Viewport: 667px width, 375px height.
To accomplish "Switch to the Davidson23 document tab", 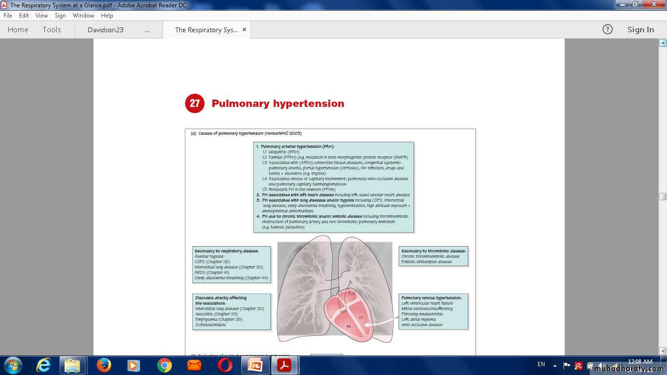I will click(x=105, y=30).
